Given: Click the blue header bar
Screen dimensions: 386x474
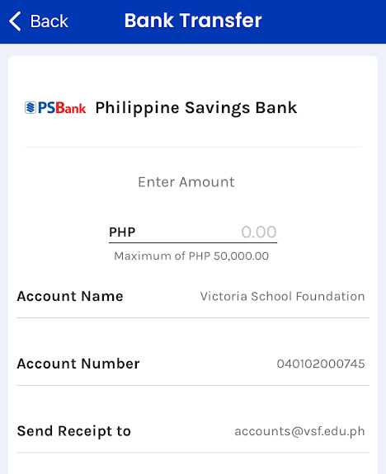Looking at the screenshot, I should coord(193,21).
